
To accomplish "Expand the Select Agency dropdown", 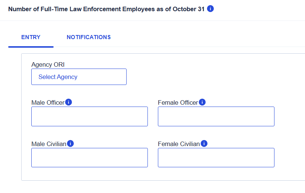I will 79,77.
